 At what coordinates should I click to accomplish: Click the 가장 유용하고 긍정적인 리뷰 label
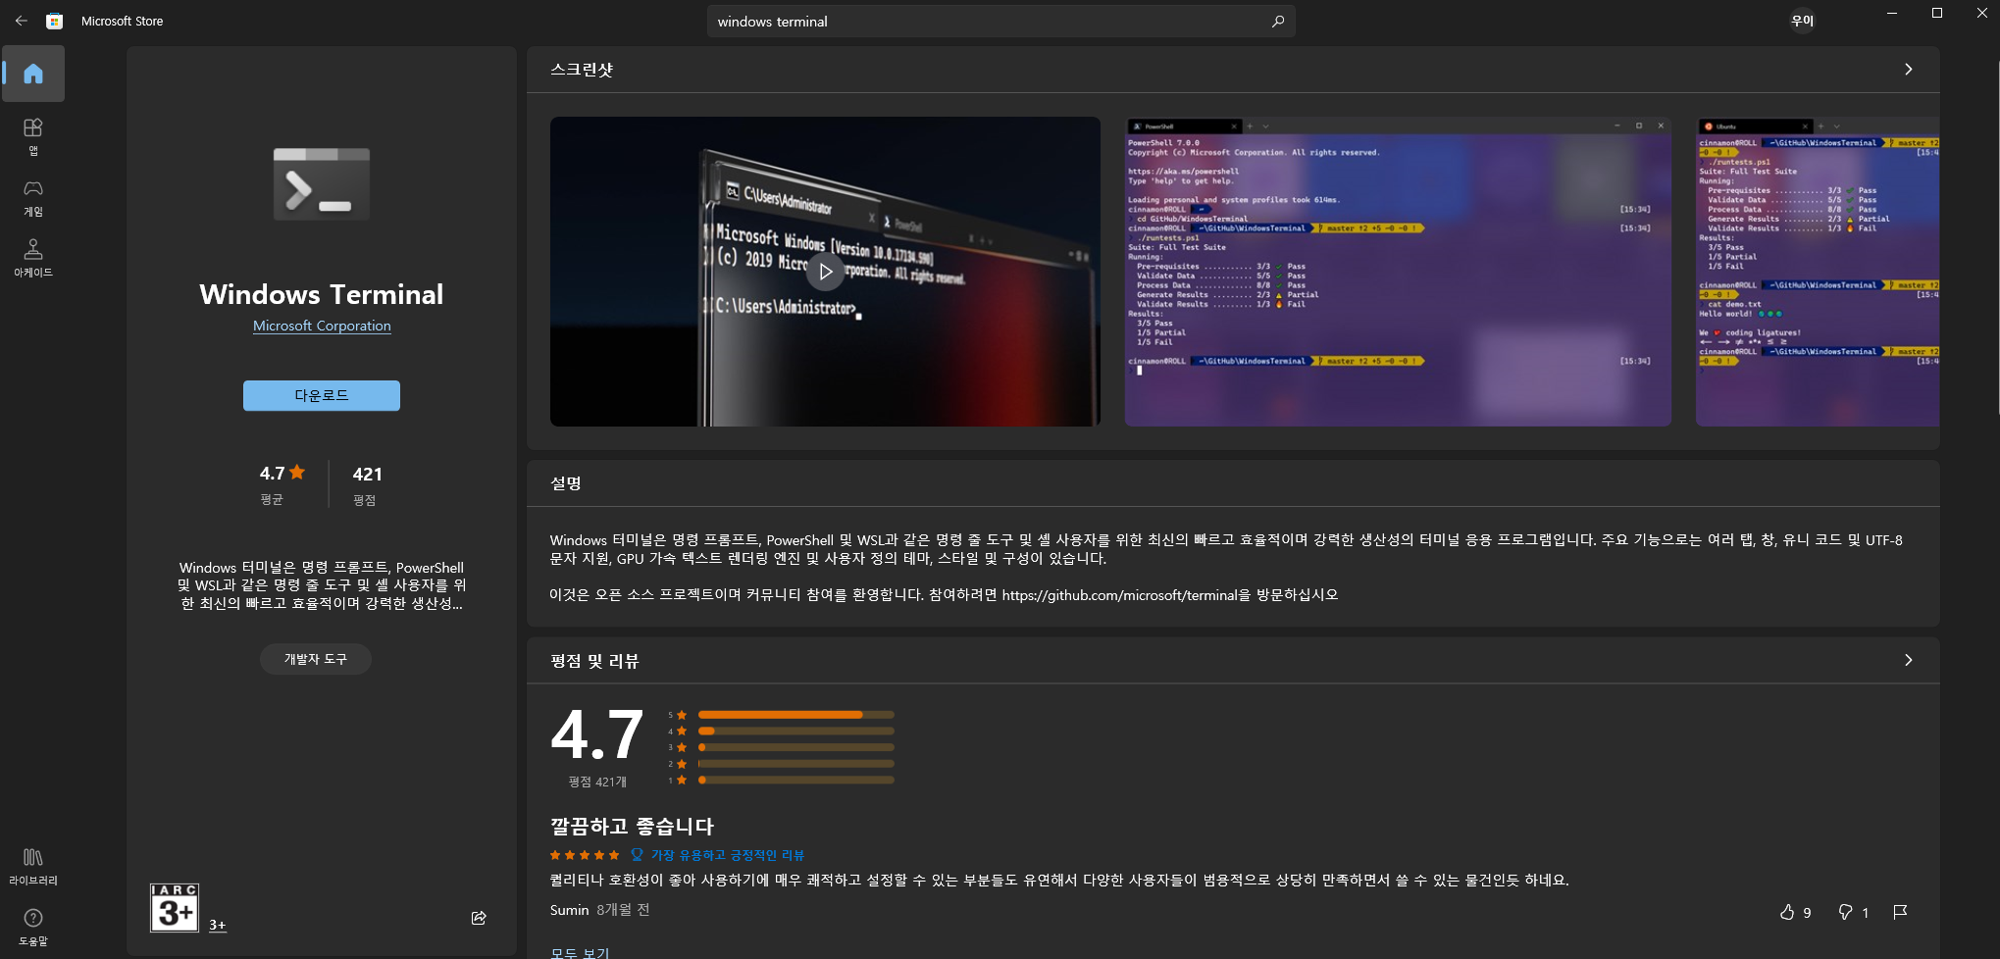pos(727,855)
